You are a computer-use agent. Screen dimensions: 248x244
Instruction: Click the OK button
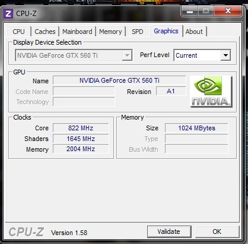point(217,232)
